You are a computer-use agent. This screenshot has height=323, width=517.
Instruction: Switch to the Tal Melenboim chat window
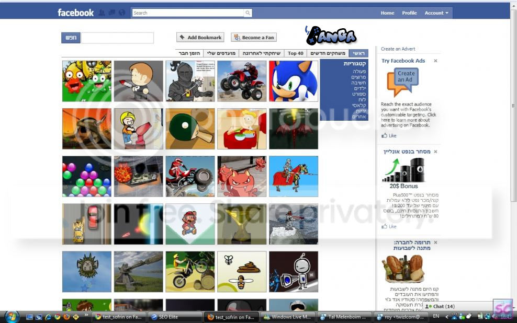(x=344, y=317)
